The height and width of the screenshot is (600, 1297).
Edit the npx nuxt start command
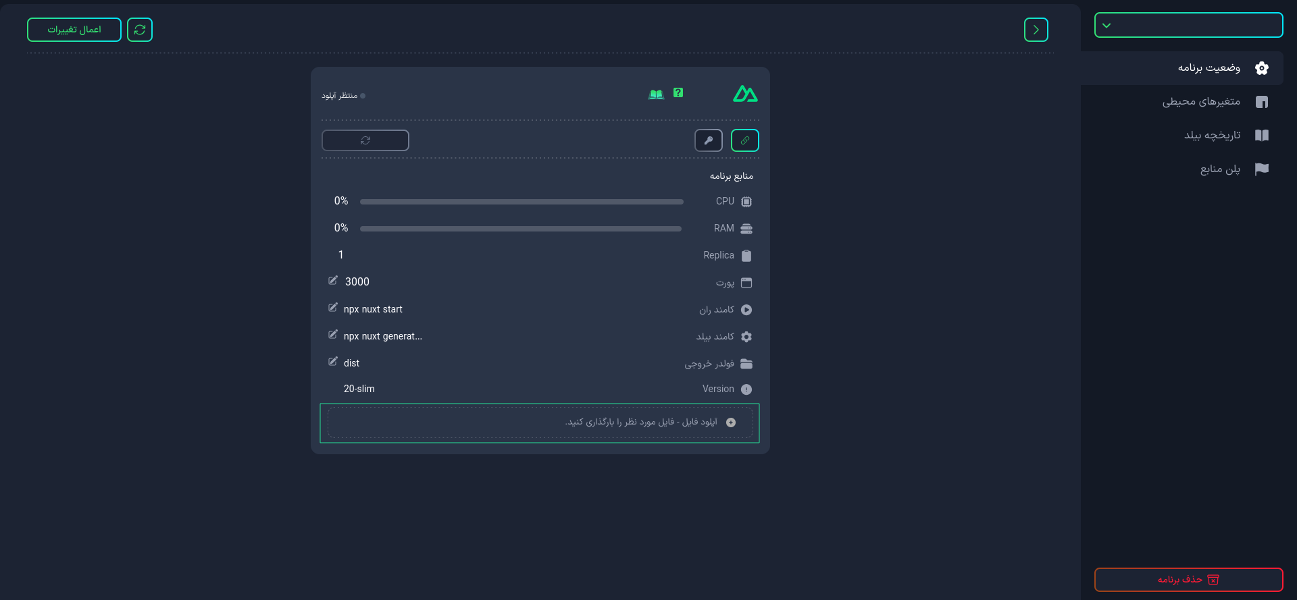[333, 308]
